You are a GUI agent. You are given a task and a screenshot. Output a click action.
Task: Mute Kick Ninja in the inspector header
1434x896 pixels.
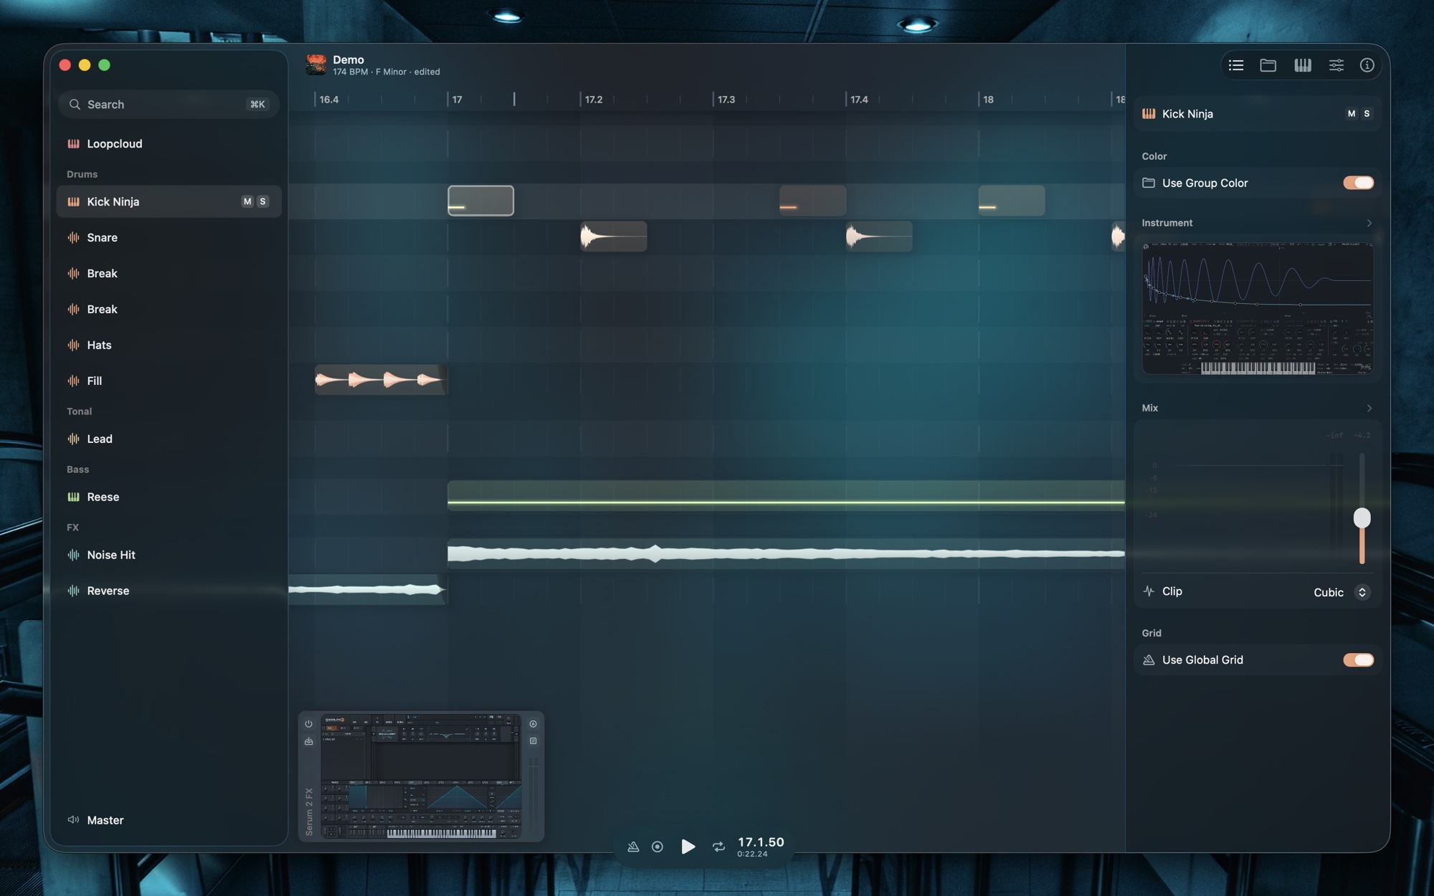pyautogui.click(x=1352, y=114)
